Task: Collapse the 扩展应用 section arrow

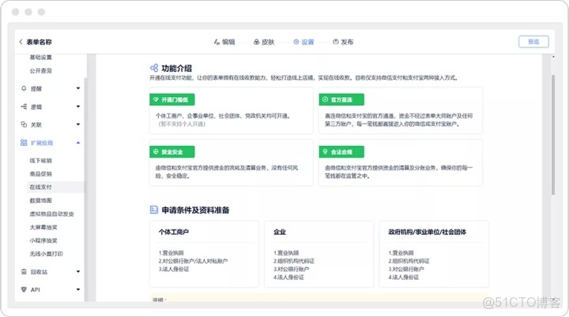Action: click(78, 143)
